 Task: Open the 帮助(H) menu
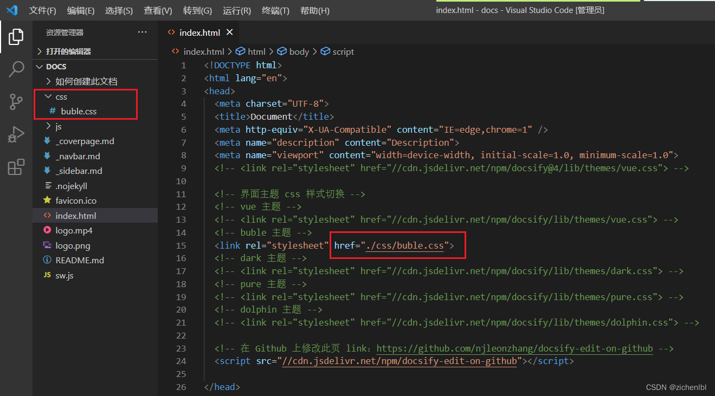(x=314, y=10)
